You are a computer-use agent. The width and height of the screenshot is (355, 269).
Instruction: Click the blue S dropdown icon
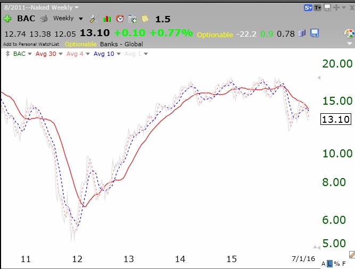[308, 8]
